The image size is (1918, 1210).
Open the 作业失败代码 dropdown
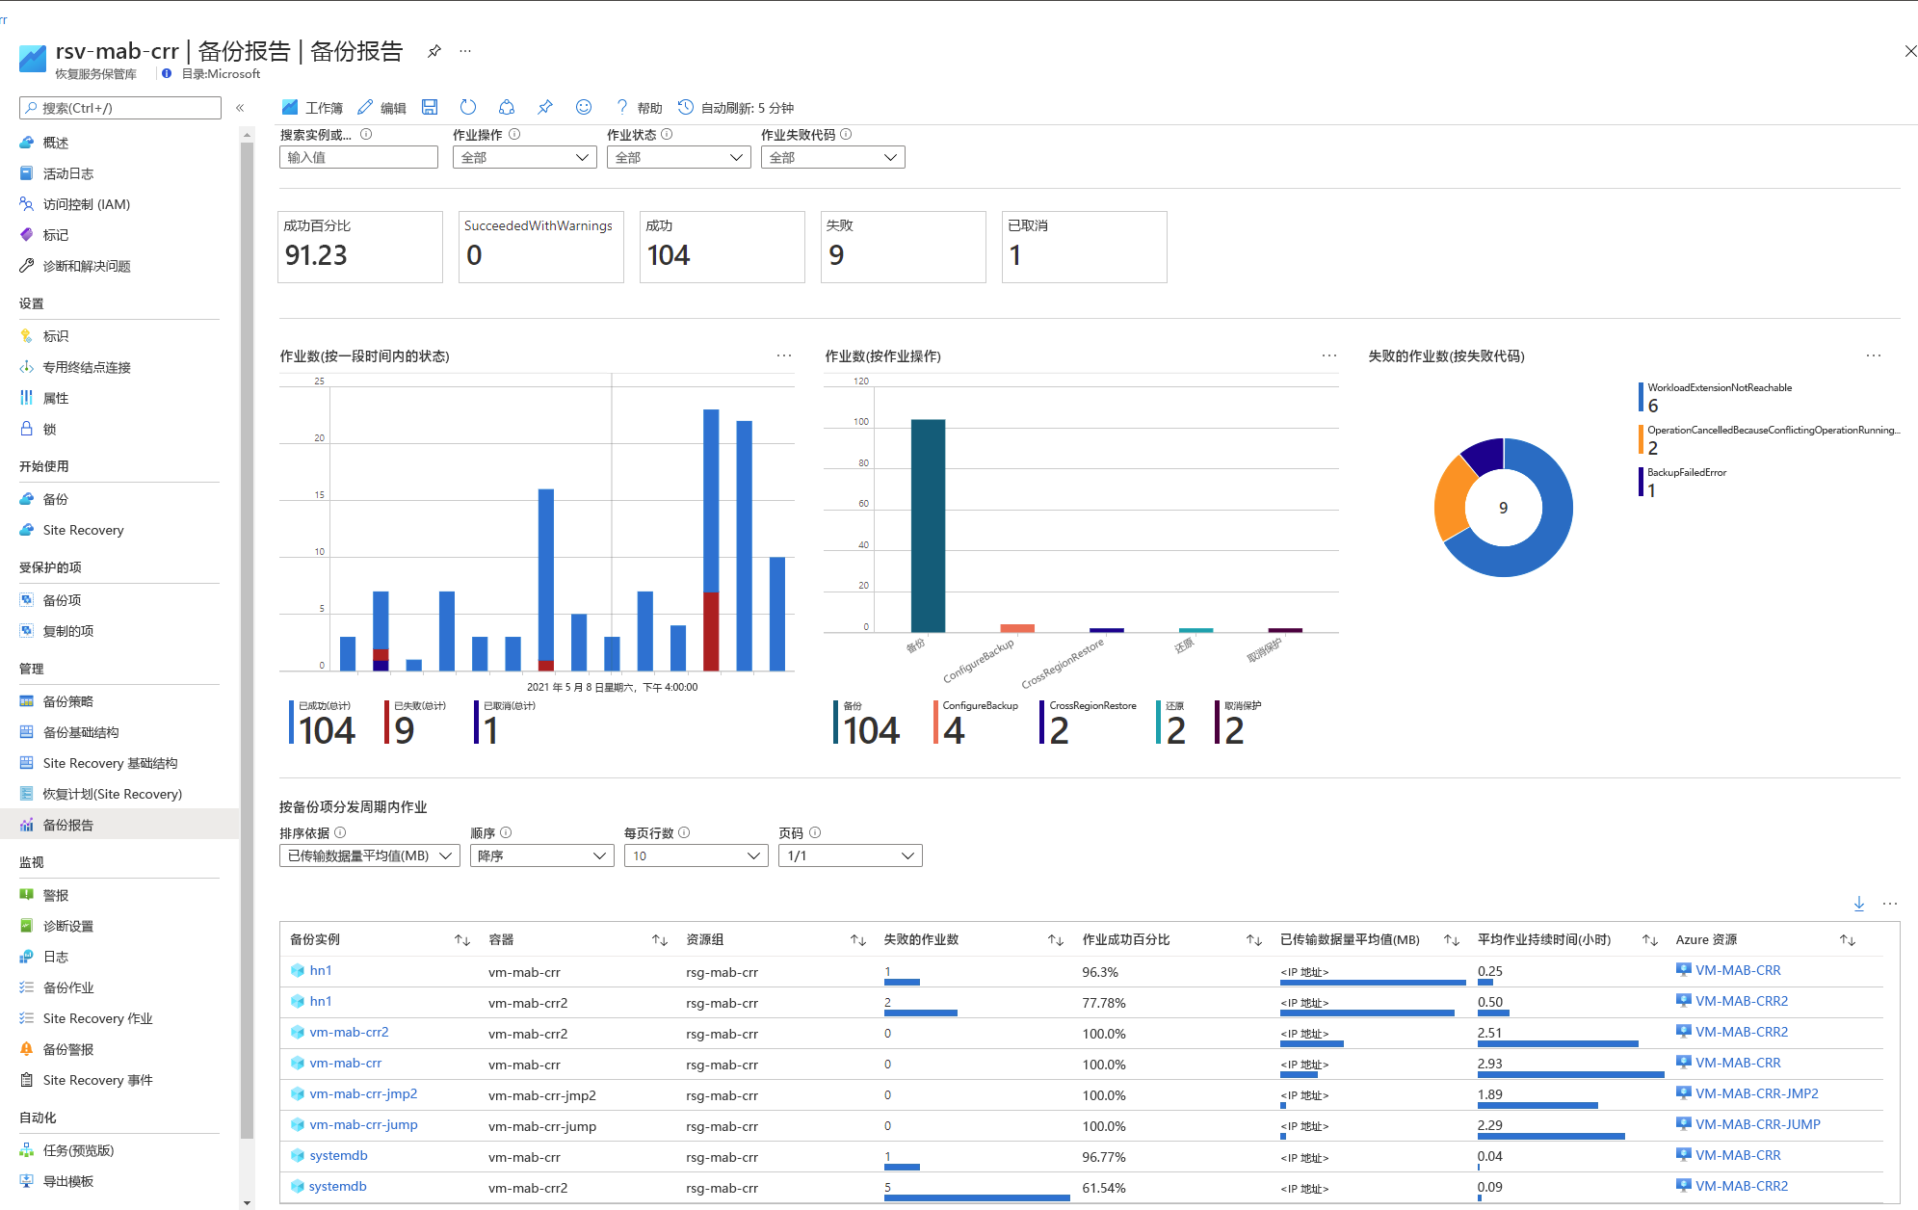833,157
